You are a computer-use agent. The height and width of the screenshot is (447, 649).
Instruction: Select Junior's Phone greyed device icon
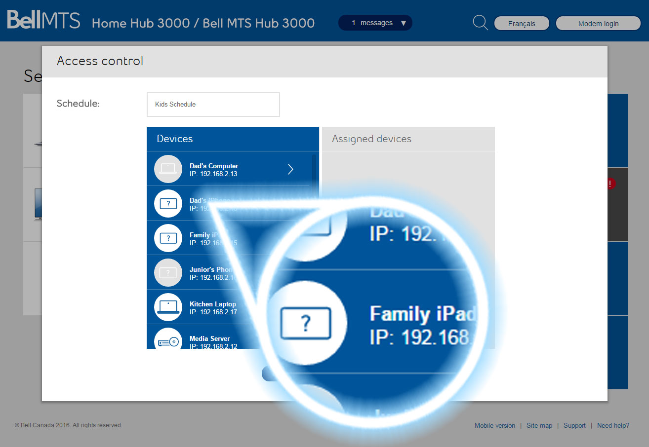[x=168, y=272]
